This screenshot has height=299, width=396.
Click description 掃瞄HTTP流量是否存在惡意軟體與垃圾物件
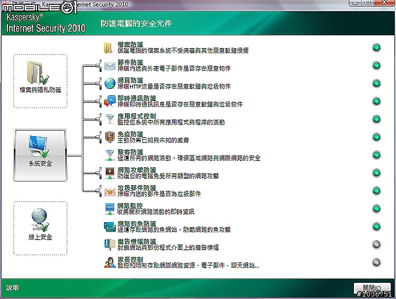pos(174,87)
